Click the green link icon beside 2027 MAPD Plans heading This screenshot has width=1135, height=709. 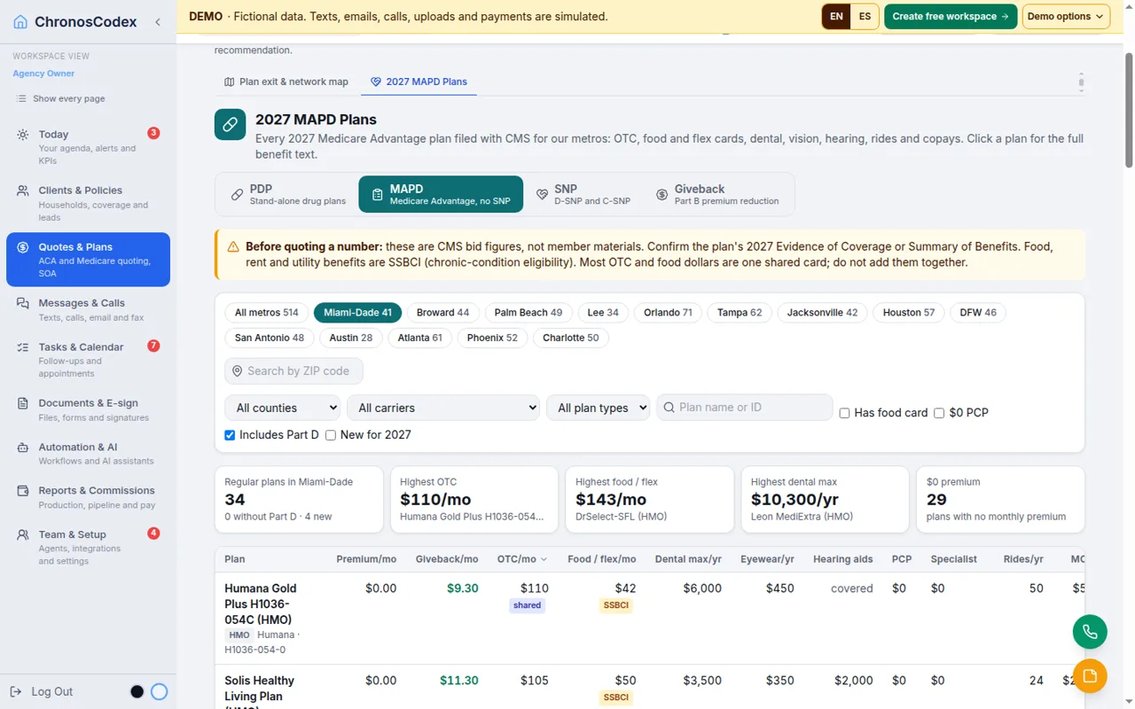(x=231, y=125)
